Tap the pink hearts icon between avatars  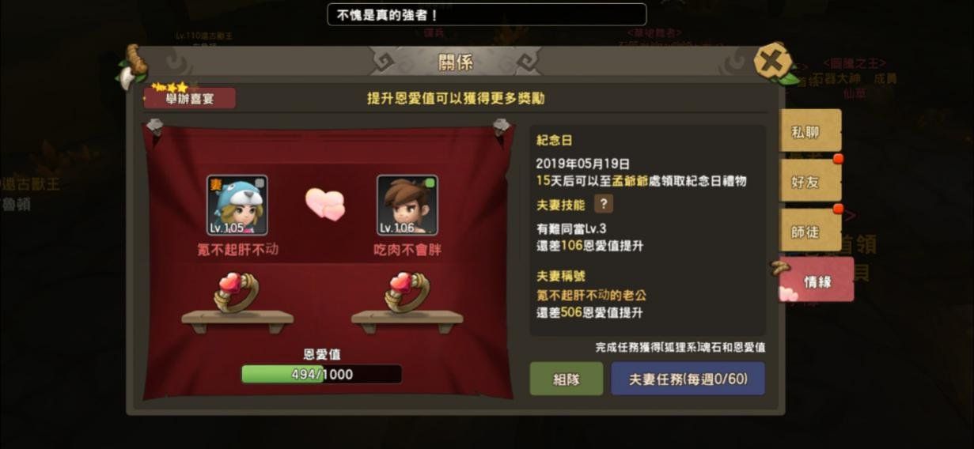[x=325, y=204]
